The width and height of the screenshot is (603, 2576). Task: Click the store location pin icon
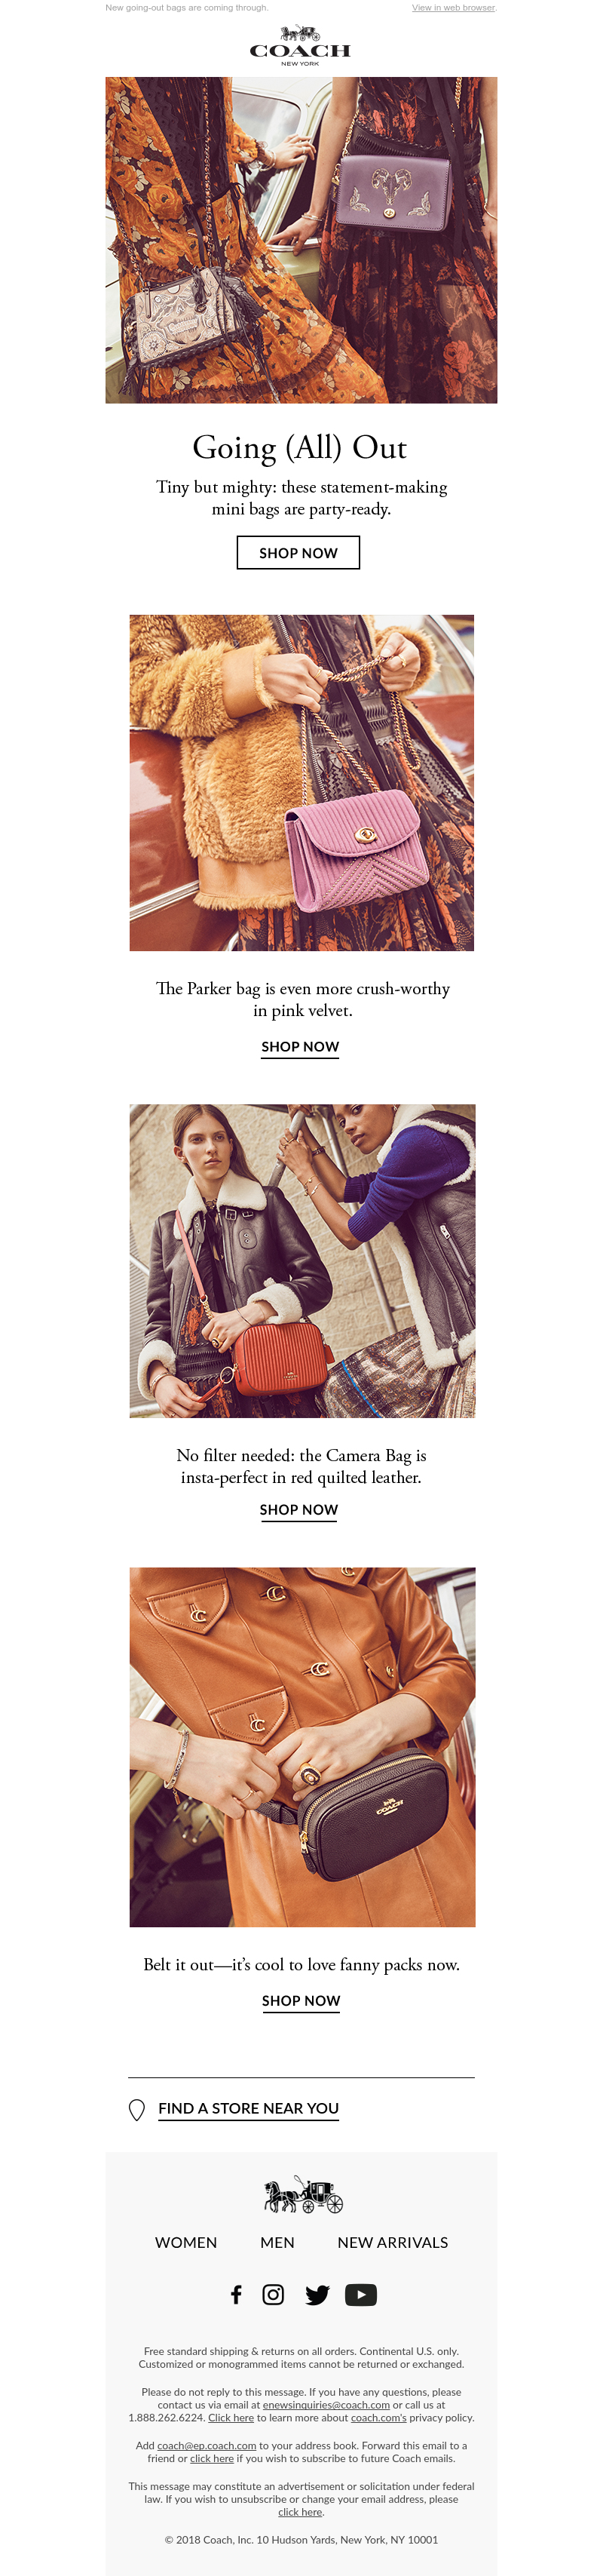(137, 2109)
